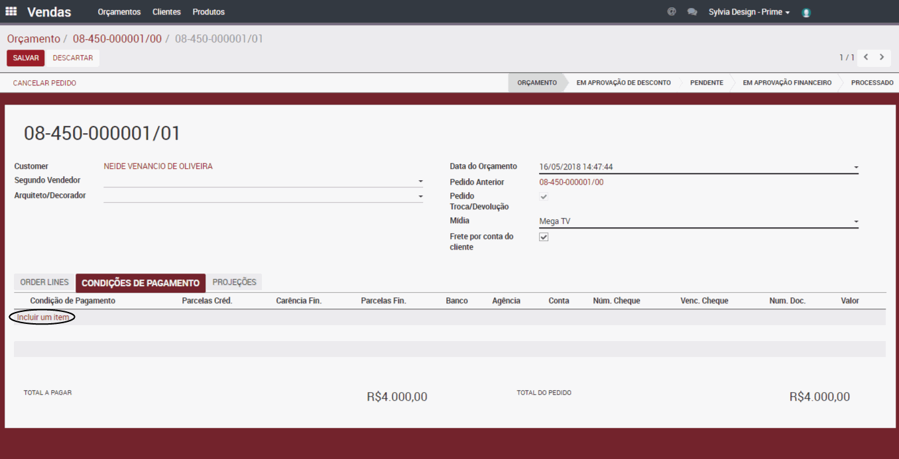
Task: Click Condição de Pagamento column header
Action: pos(73,301)
